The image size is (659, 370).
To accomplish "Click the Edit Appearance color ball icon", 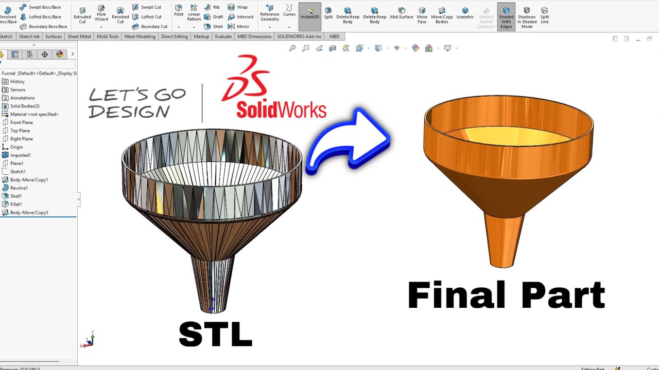I will 415,48.
